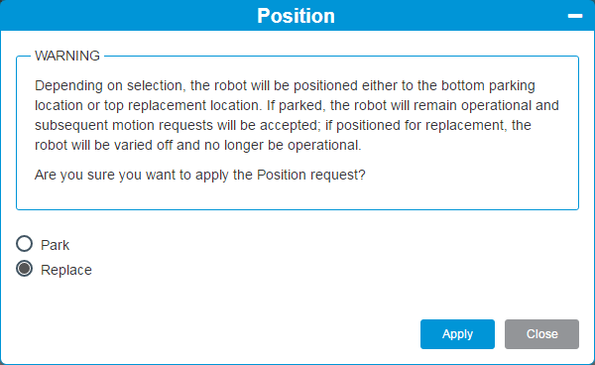Apply the Position request
Viewport: 595px width, 365px height.
[457, 334]
